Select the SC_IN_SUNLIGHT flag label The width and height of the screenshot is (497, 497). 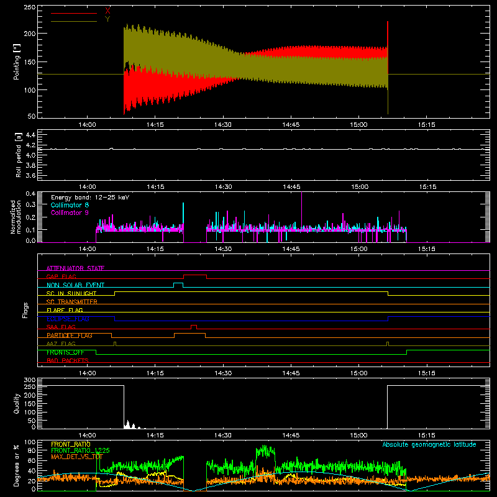(71, 293)
